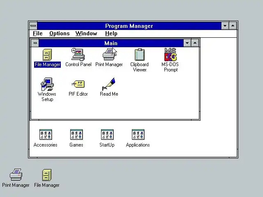Minimize the Program Manager window
This screenshot has height=197, width=263.
[x=225, y=26]
